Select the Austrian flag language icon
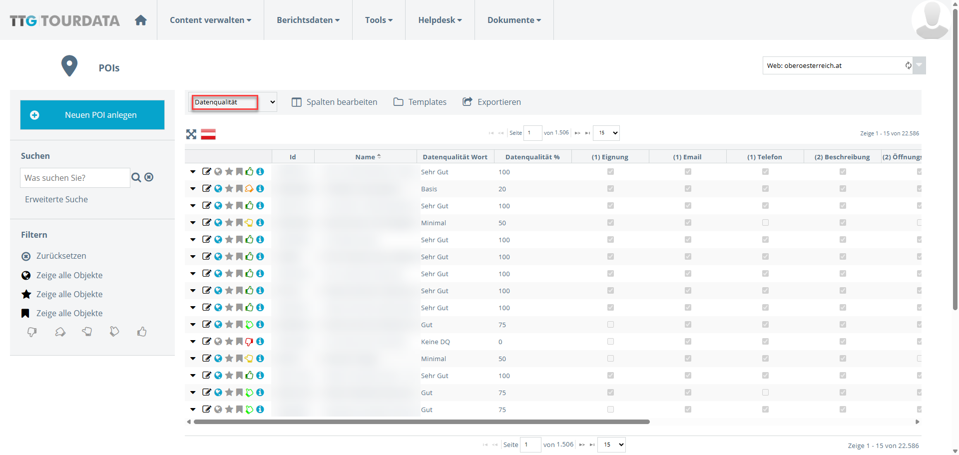Viewport: 959px width, 455px height. click(x=208, y=134)
